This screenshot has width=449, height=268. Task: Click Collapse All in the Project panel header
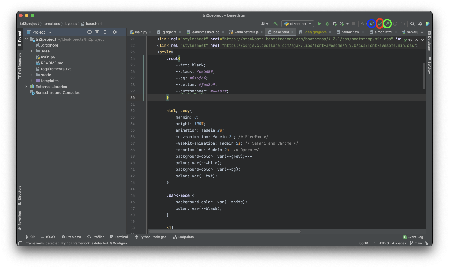105,32
